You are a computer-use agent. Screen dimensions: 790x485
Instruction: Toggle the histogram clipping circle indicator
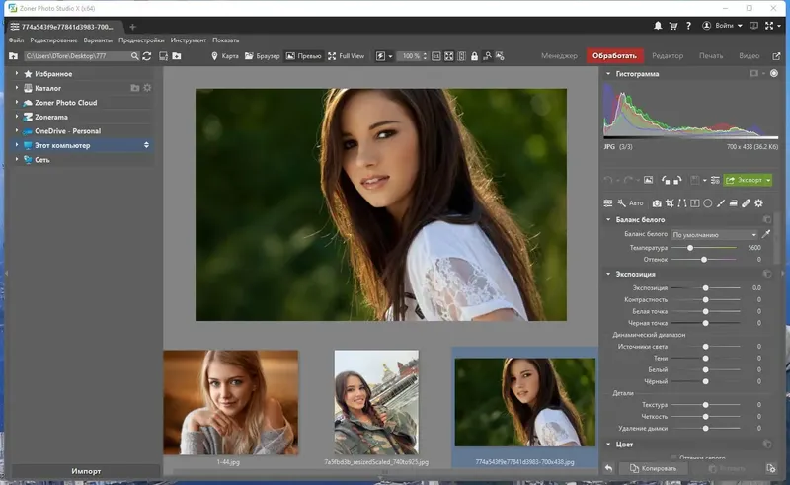(x=773, y=74)
